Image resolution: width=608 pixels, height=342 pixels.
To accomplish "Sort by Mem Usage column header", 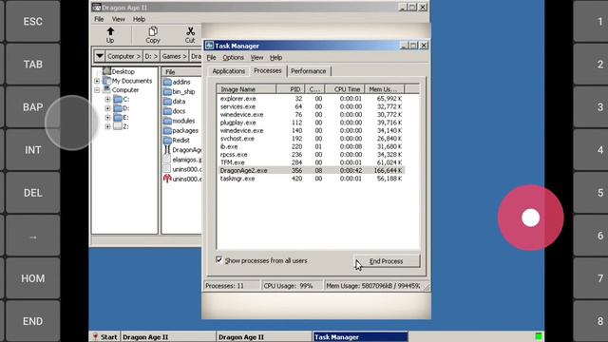I will coord(384,89).
